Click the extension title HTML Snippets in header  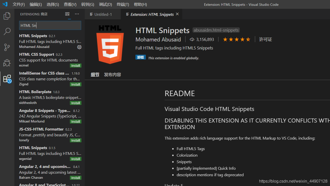162,30
